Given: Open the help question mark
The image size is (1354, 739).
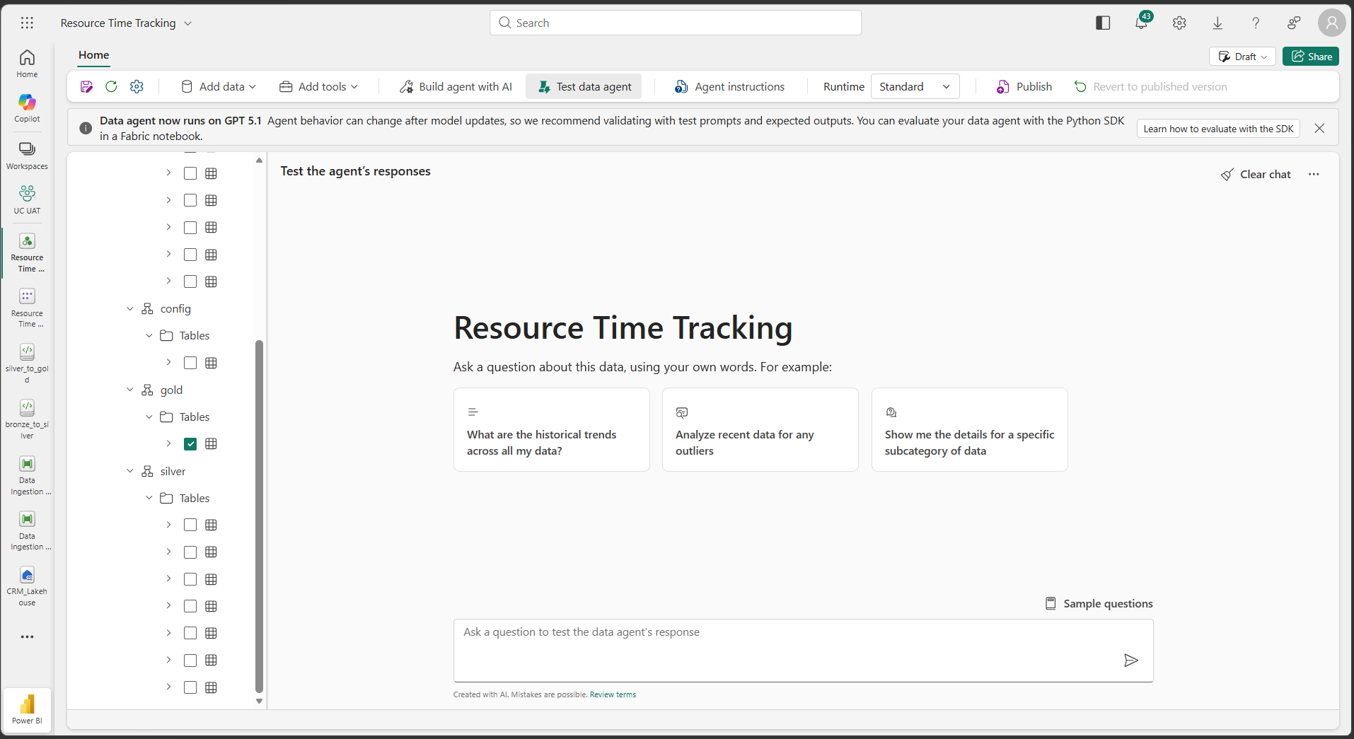Looking at the screenshot, I should point(1256,23).
